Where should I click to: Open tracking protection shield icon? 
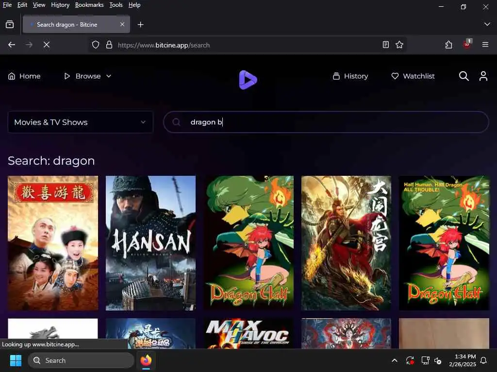pos(96,45)
